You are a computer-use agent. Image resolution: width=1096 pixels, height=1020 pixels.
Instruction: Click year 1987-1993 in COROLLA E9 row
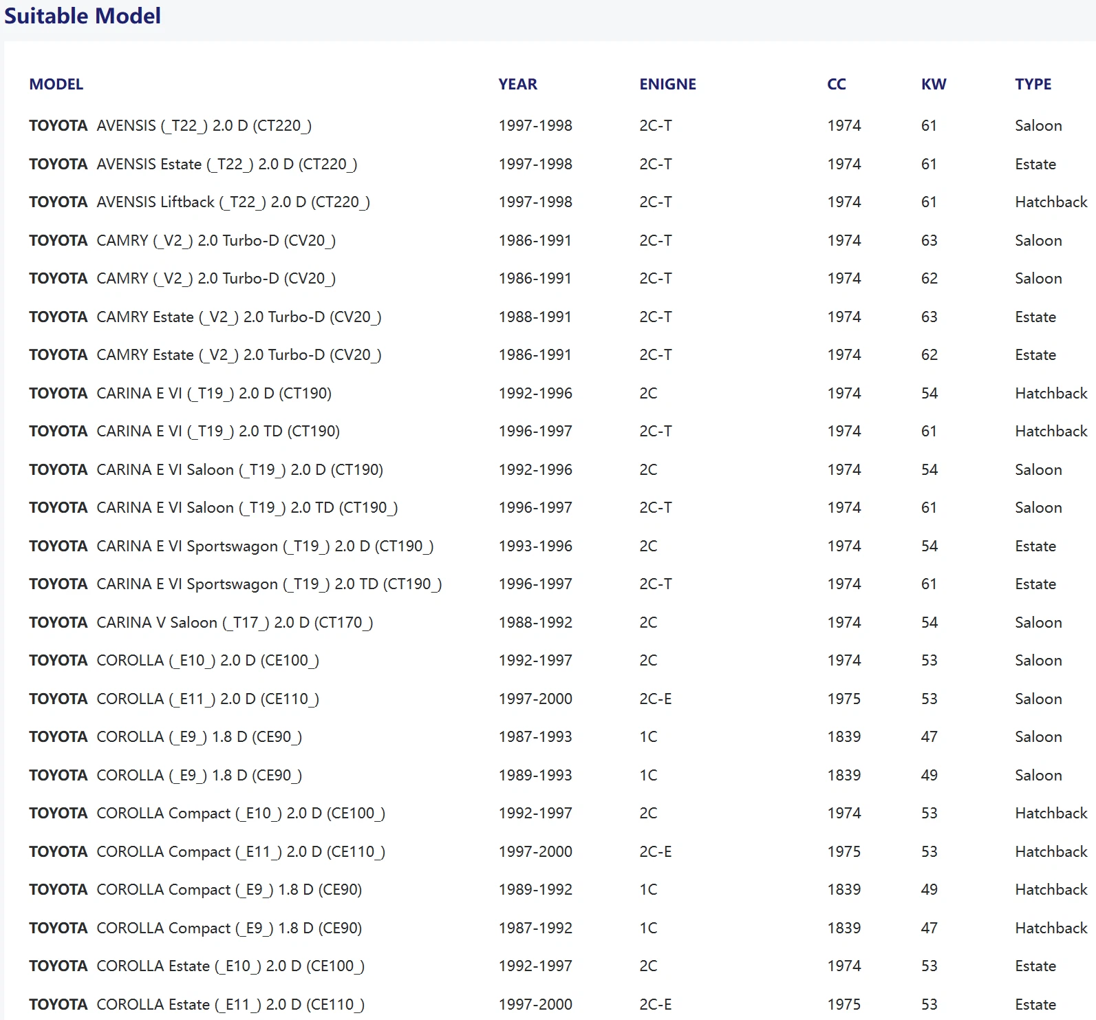pyautogui.click(x=535, y=736)
